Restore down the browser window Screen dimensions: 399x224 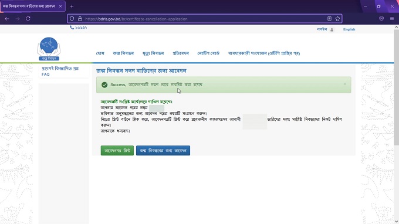[378, 6]
